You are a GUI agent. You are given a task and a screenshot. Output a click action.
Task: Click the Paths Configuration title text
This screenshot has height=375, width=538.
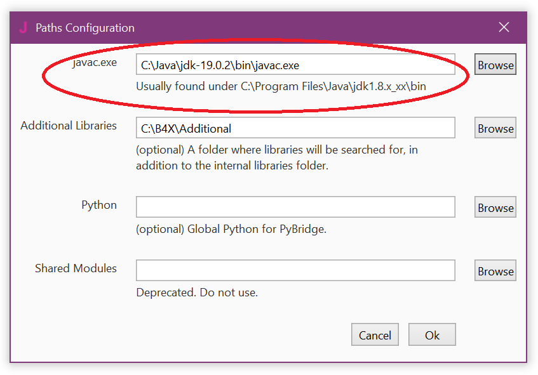tap(85, 28)
